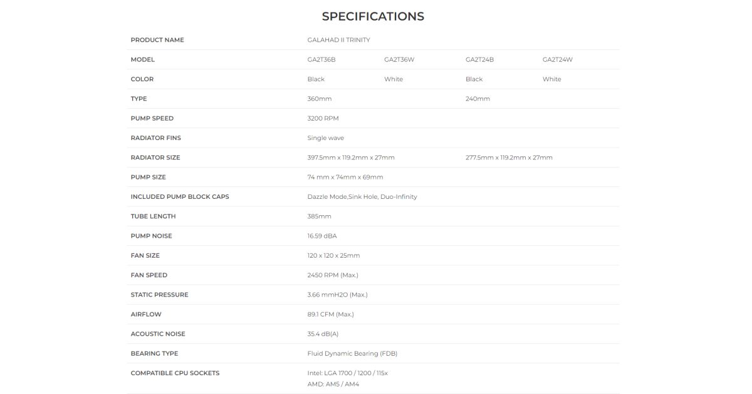Screen dimensions: 752x394
Task: Click the SPECIFICATIONS heading
Action: [373, 17]
